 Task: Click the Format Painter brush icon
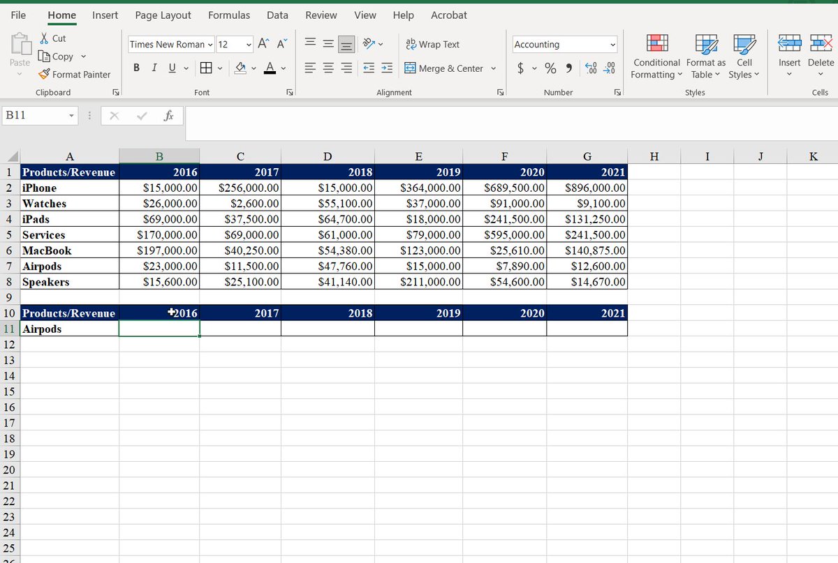pos(43,74)
